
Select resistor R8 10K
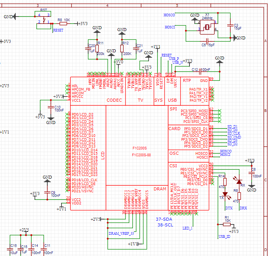pyautogui.click(x=63, y=24)
